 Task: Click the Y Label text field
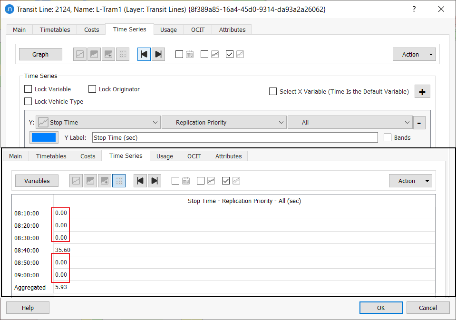coord(235,137)
